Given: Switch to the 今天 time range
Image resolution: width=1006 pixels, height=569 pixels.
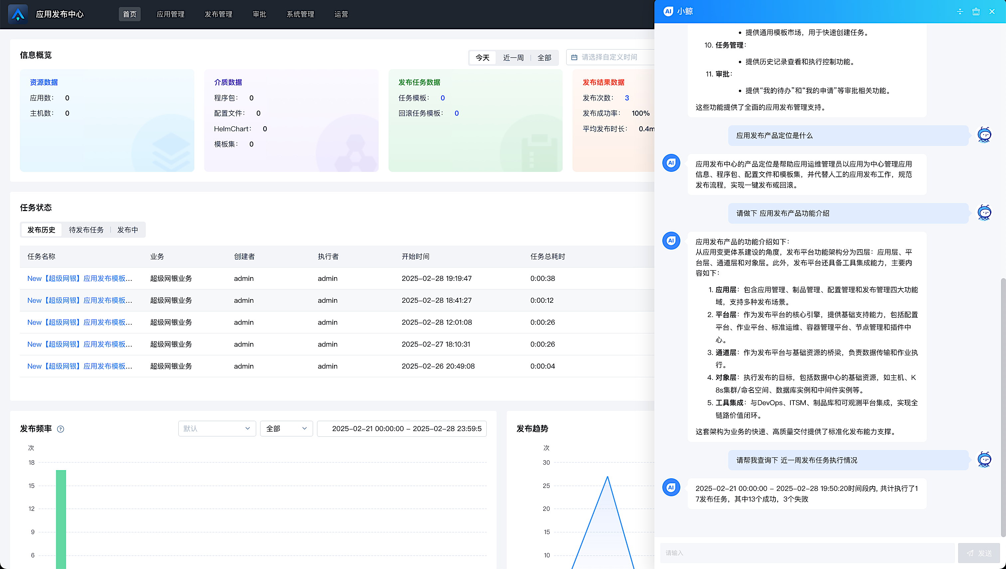Looking at the screenshot, I should coord(482,58).
